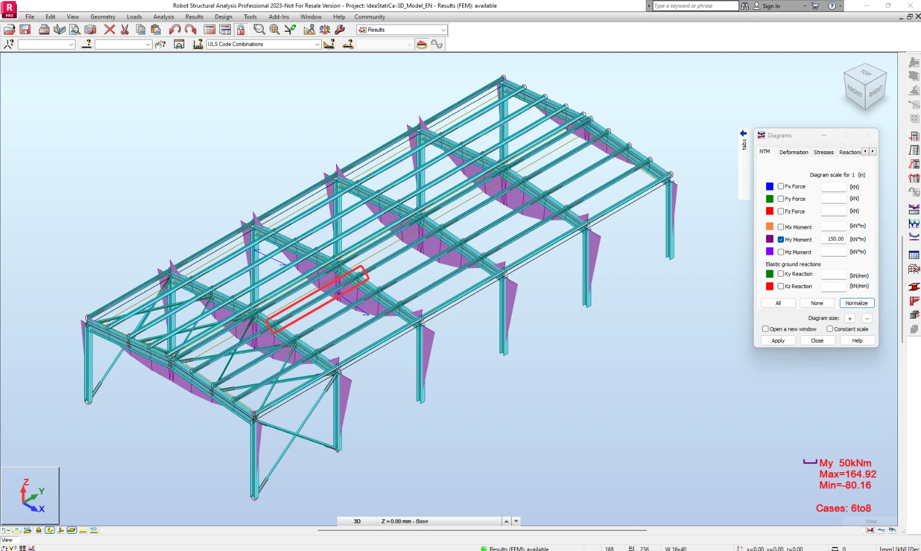
Task: Open the Sign In dropdown arrow
Action: click(805, 6)
